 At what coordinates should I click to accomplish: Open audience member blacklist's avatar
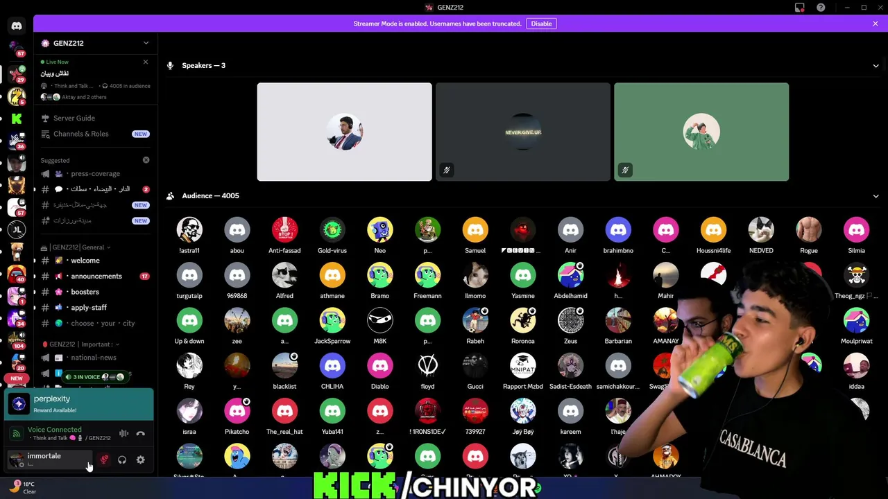tap(284, 366)
